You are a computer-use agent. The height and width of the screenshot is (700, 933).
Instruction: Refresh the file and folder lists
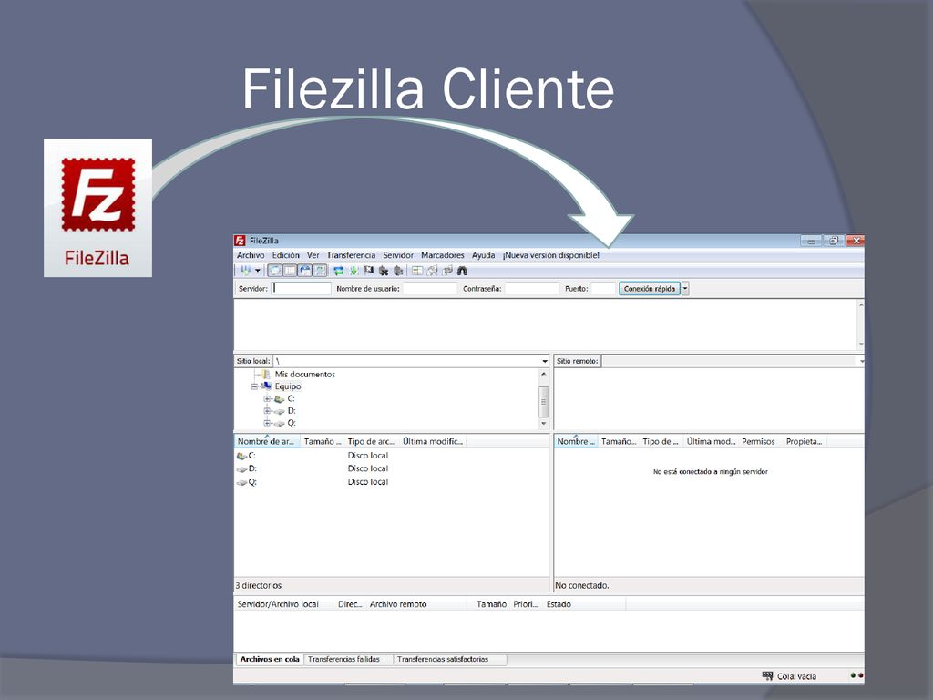(339, 271)
